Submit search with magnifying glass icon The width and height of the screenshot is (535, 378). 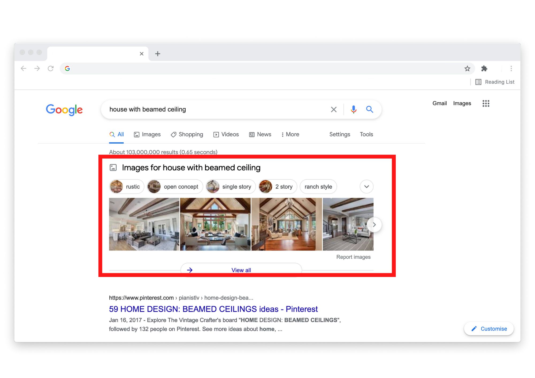pyautogui.click(x=370, y=109)
